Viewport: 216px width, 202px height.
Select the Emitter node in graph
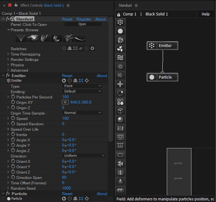pyautogui.click(x=162, y=46)
